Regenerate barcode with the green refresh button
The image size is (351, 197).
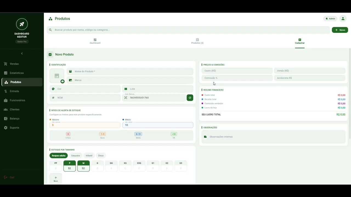(x=190, y=98)
